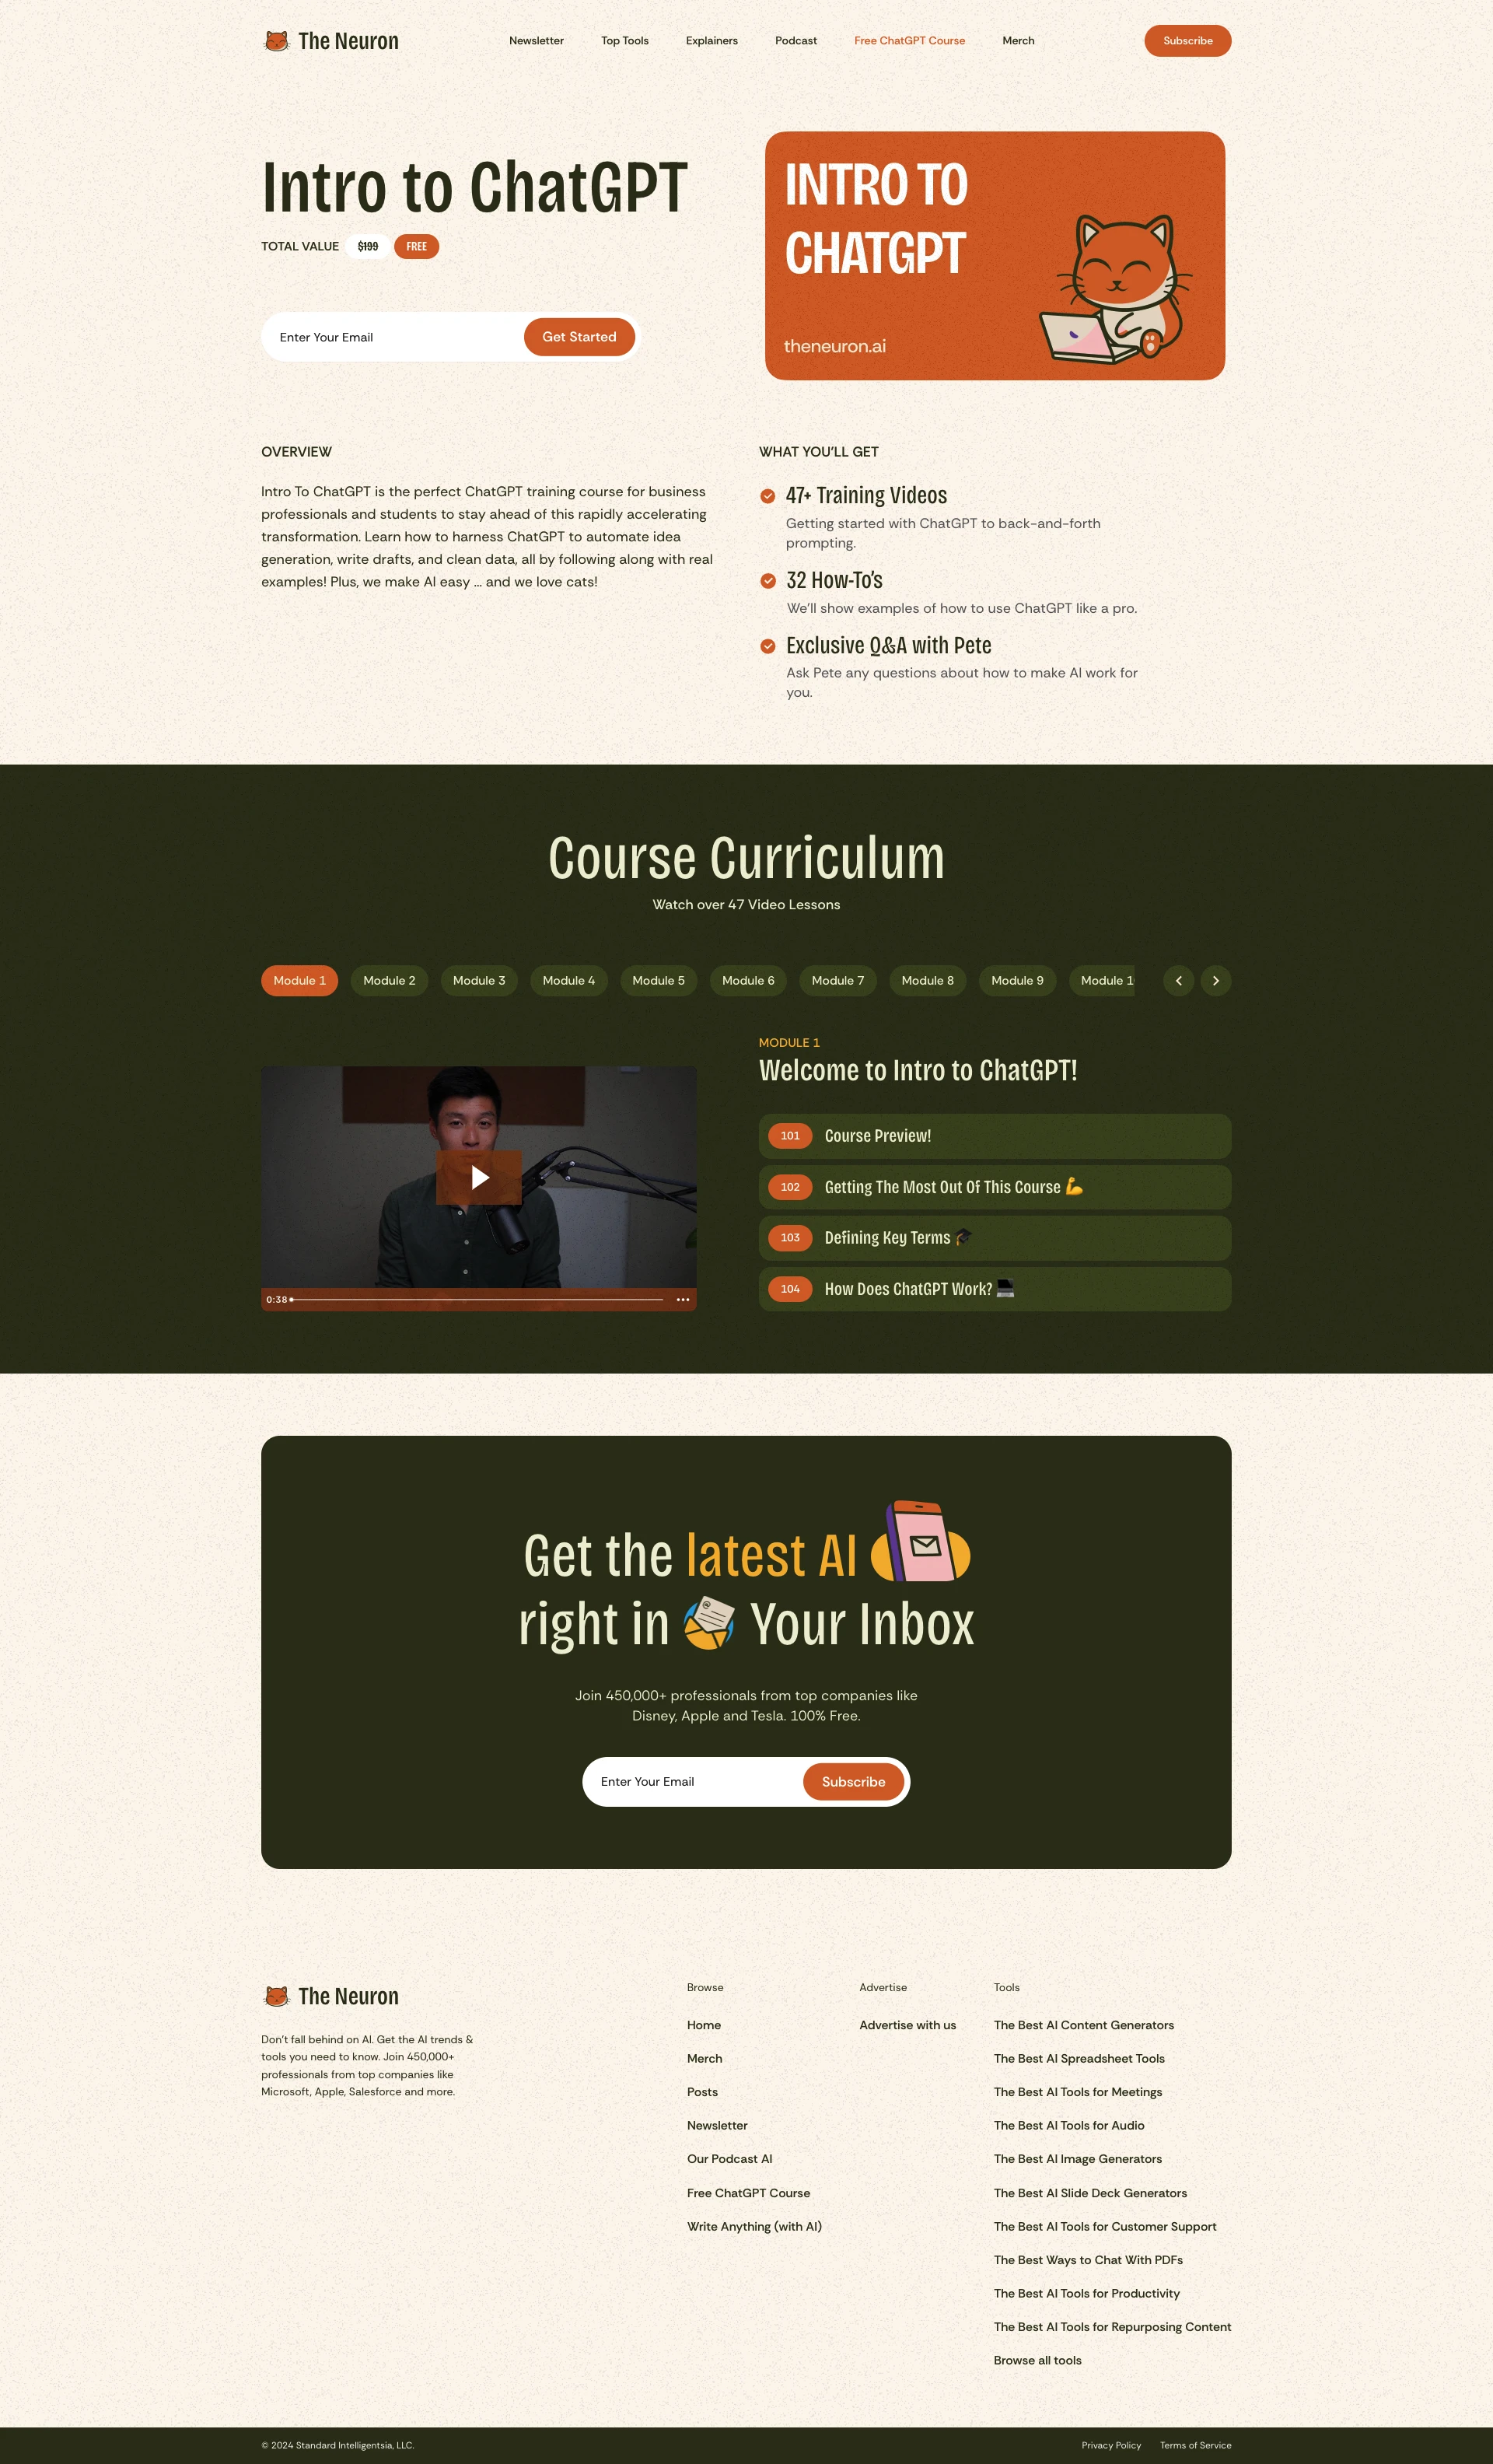Click the orange Subscribe button top right
The width and height of the screenshot is (1493, 2464).
point(1188,40)
